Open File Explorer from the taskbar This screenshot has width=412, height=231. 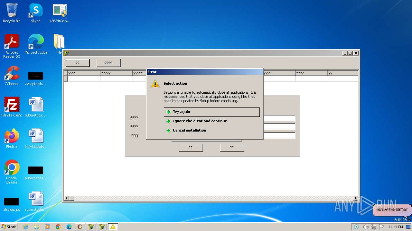(36, 227)
